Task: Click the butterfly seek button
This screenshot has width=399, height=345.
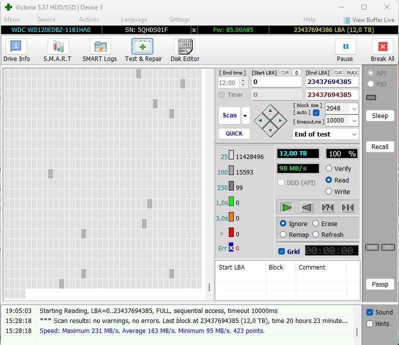Action: (x=348, y=207)
